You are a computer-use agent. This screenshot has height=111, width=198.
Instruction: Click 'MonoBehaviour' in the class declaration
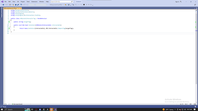point(42,19)
